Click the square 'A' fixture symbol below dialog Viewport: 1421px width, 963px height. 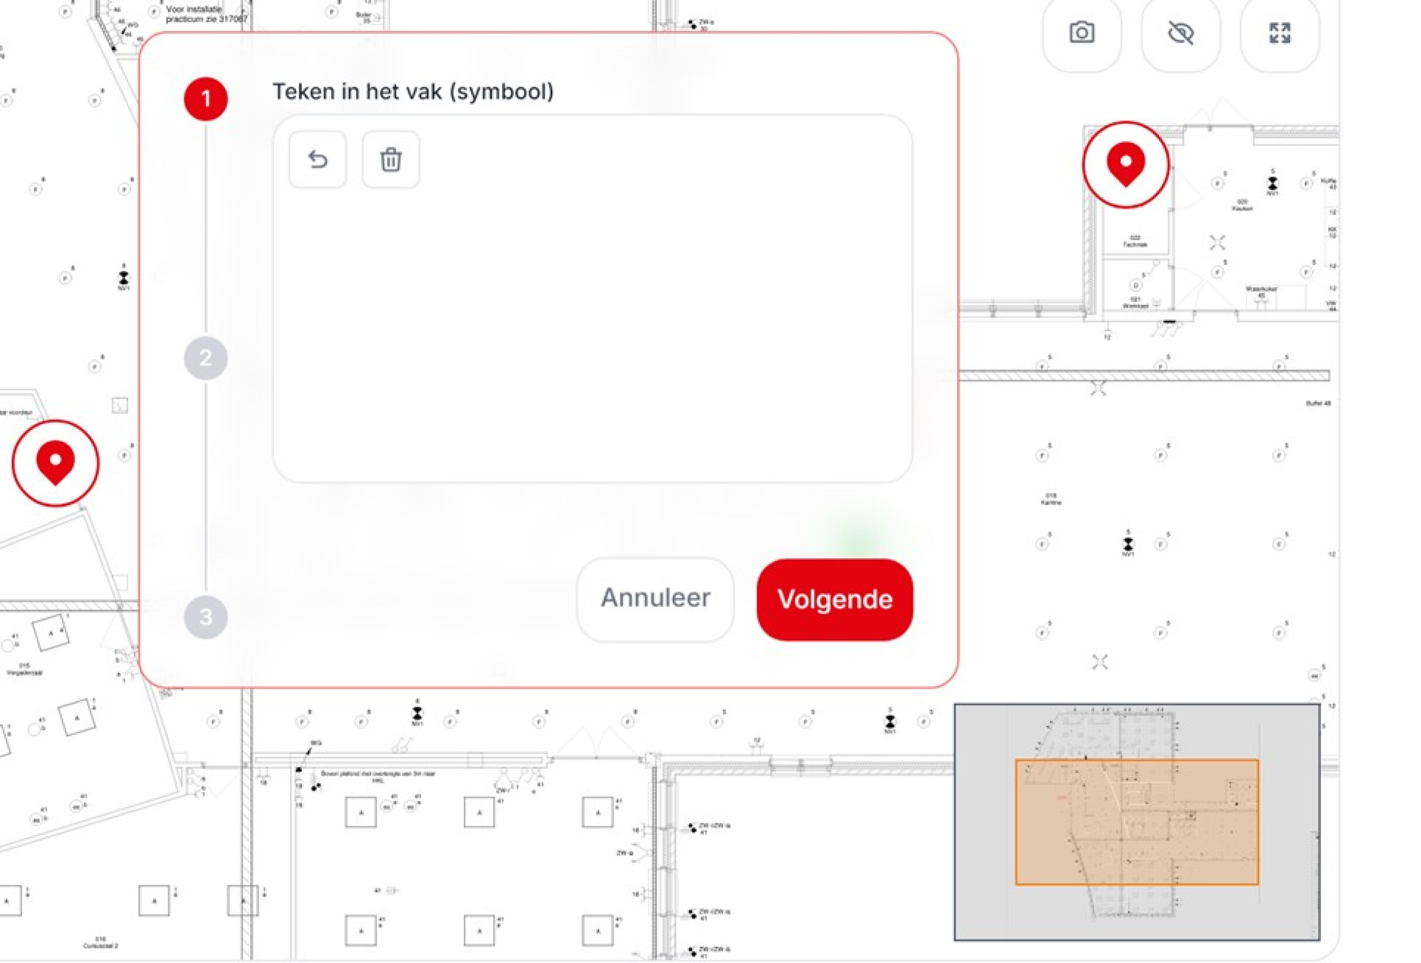point(361,813)
